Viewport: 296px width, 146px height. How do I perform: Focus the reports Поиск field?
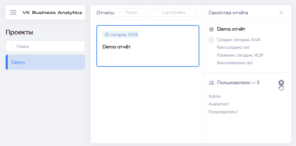130,13
